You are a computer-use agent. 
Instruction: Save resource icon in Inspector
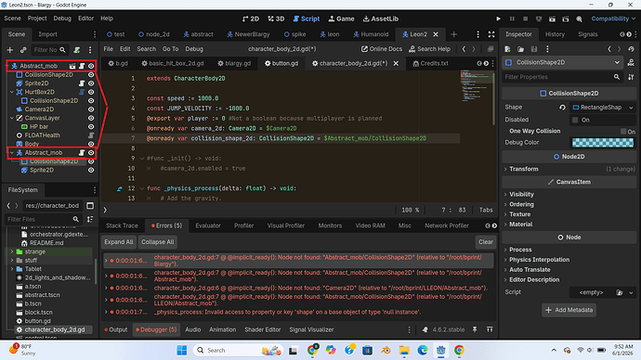pos(534,49)
